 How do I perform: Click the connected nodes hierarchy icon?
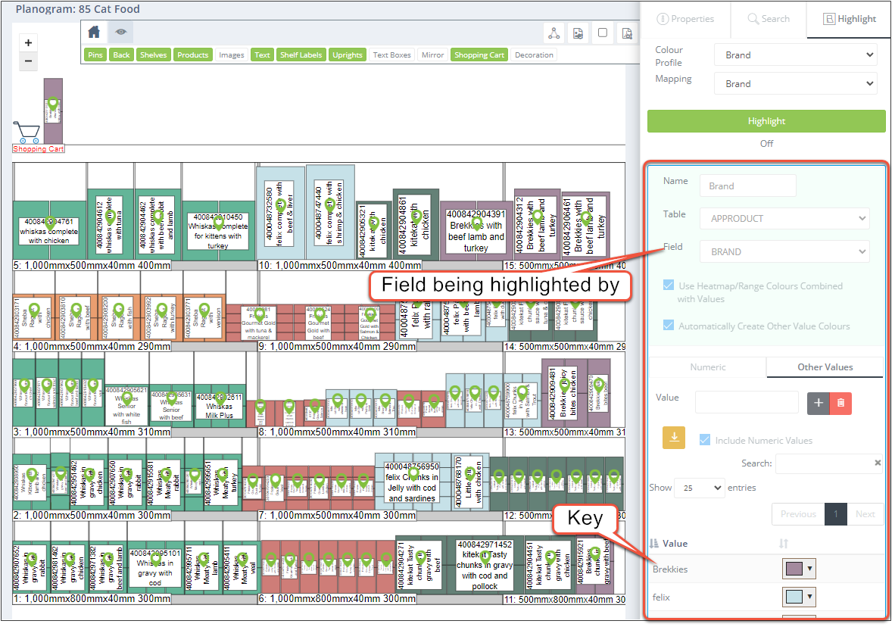point(554,33)
